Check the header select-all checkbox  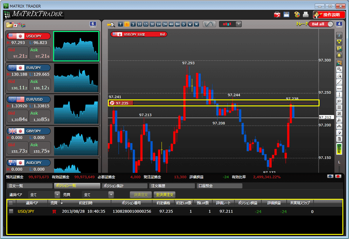pyautogui.click(x=11, y=203)
